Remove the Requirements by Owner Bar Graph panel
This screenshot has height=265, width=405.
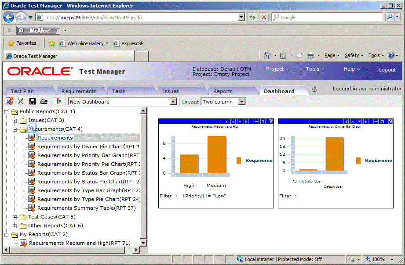click(391, 122)
